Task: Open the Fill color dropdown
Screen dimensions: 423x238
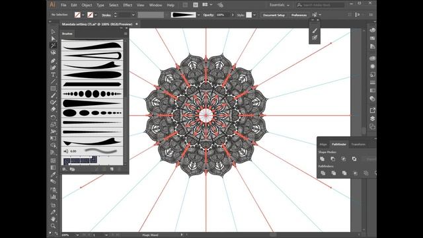Action: pos(83,15)
